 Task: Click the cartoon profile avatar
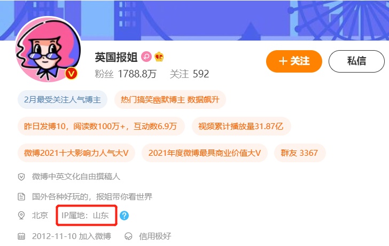coord(48,49)
